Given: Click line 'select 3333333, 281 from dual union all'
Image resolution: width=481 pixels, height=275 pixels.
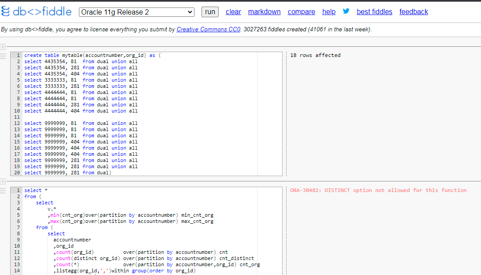Looking at the screenshot, I should coord(81,86).
